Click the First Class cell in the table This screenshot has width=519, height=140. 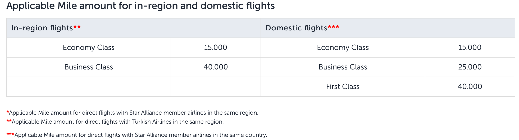[343, 87]
